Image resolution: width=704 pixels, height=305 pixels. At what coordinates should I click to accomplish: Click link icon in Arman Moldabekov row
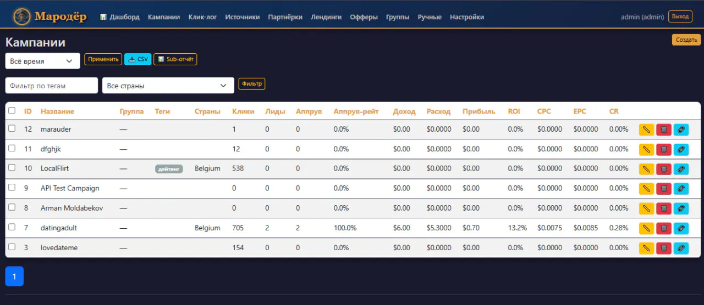(681, 208)
